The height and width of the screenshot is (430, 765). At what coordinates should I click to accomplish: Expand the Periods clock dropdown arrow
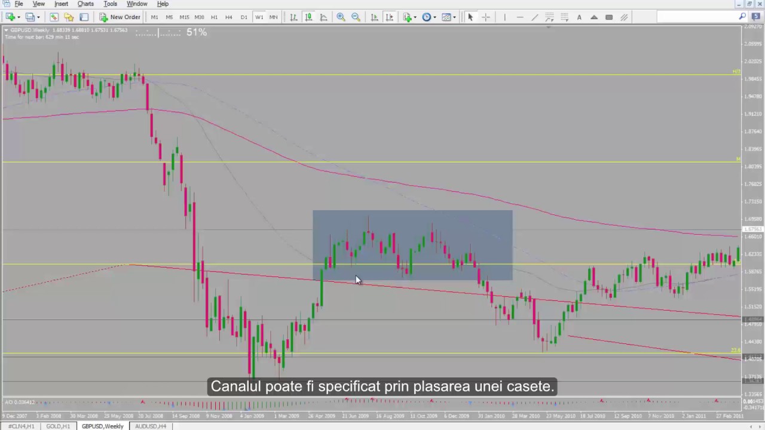click(435, 17)
